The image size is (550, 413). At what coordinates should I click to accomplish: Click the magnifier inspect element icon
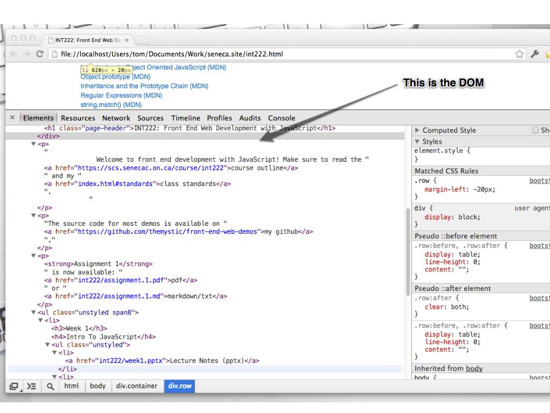coord(50,386)
